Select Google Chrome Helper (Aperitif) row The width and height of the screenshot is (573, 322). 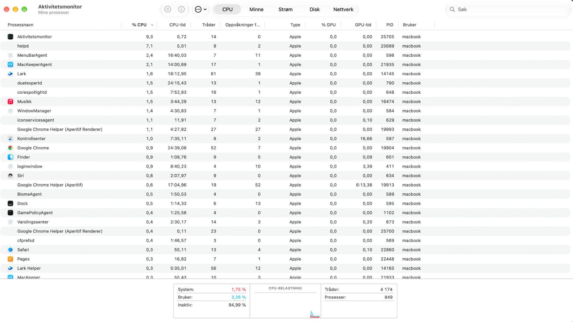click(285, 185)
